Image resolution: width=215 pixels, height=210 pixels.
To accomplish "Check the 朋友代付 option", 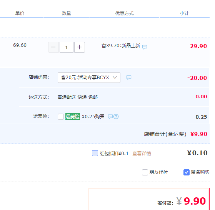I will (x=145, y=172).
